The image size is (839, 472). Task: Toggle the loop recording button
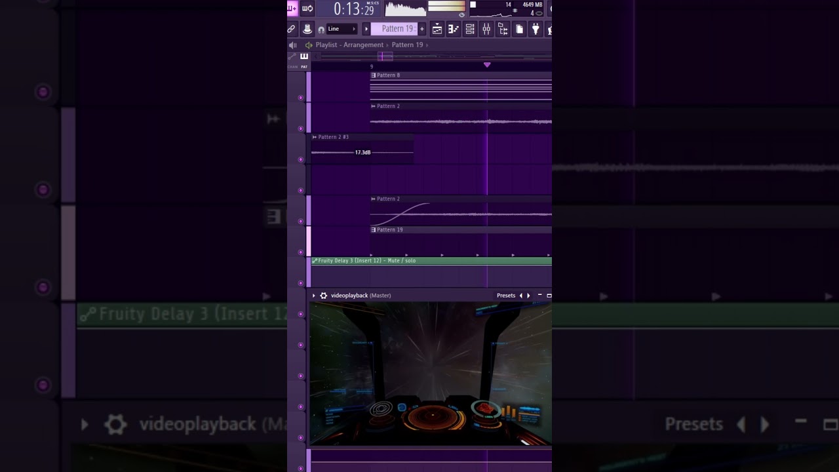coord(307,9)
